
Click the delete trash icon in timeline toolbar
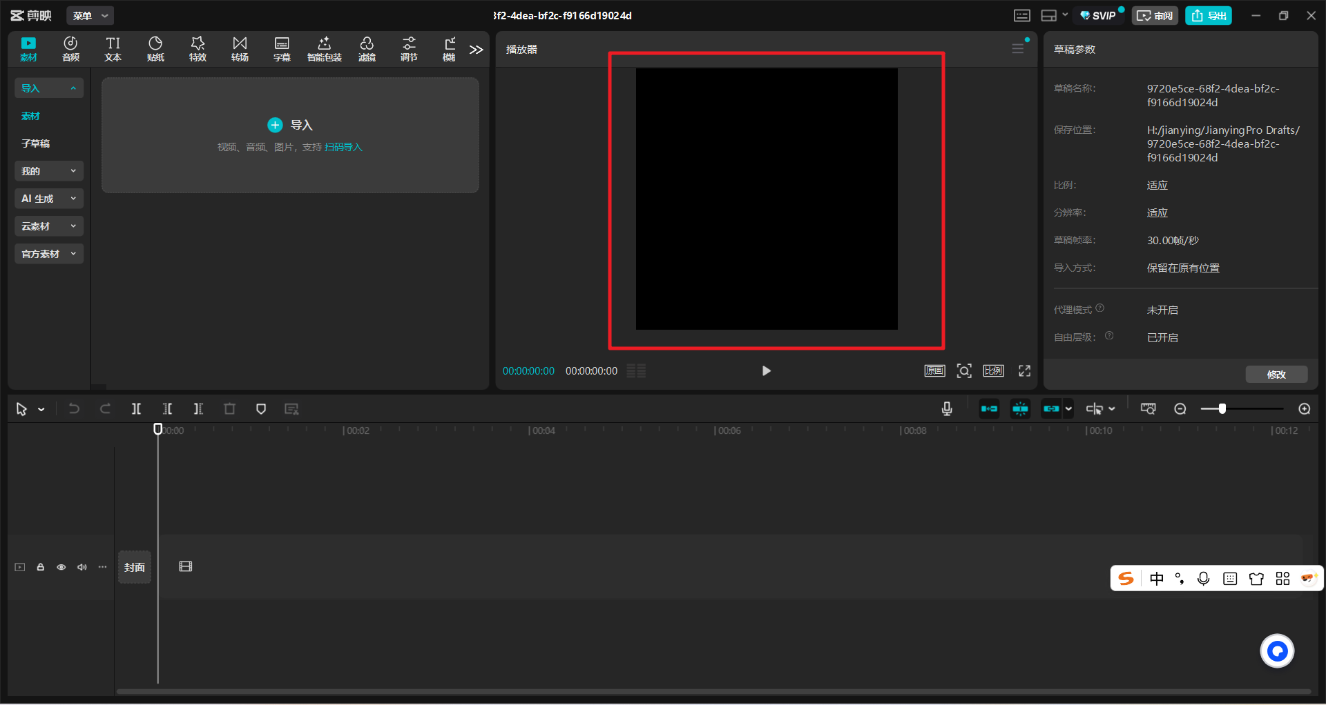tap(230, 409)
